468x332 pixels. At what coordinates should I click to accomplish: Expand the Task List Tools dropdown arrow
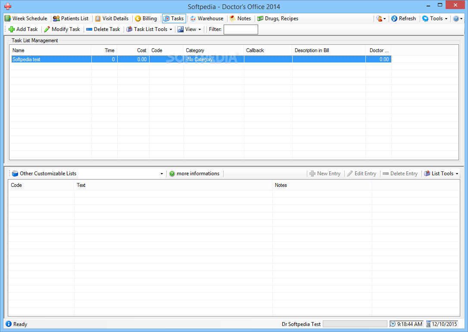[x=171, y=30]
